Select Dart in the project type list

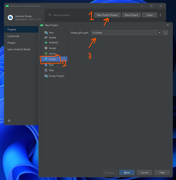tap(54, 65)
